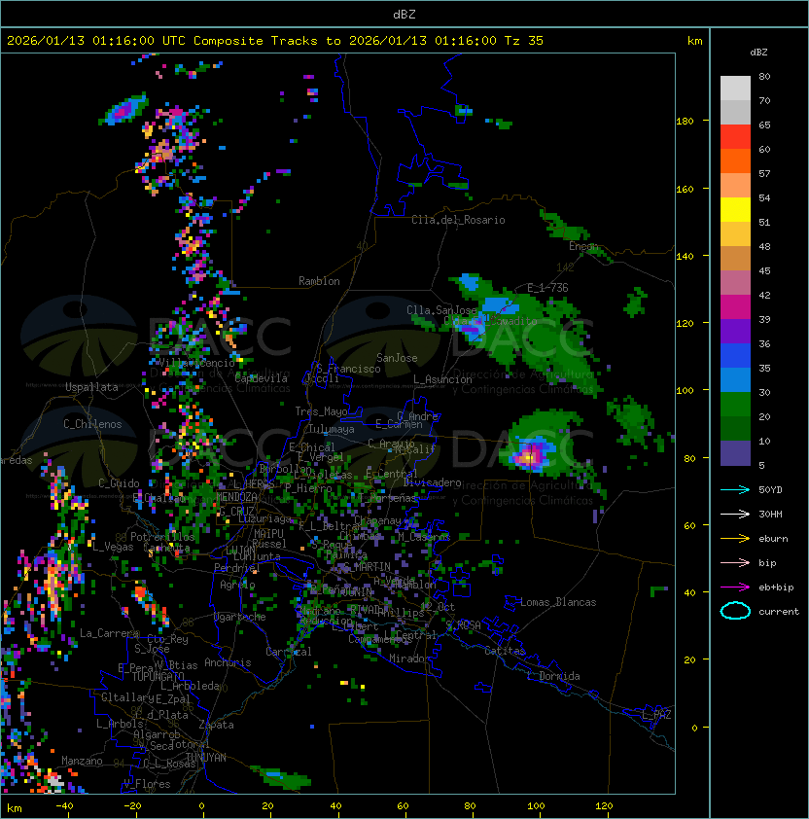Click the TUNUYAN location label

point(205,757)
